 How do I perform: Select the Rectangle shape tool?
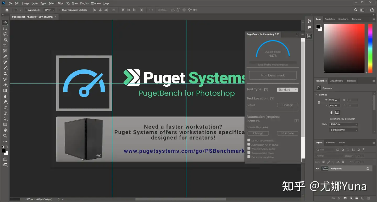pyautogui.click(x=5, y=124)
